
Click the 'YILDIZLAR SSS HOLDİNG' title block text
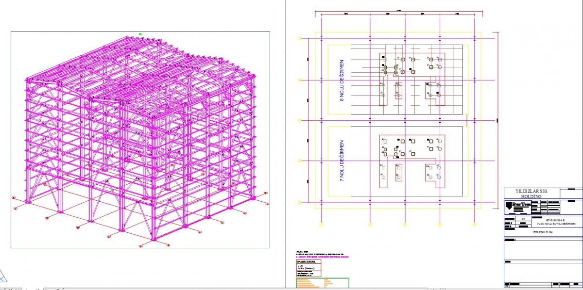[531, 193]
